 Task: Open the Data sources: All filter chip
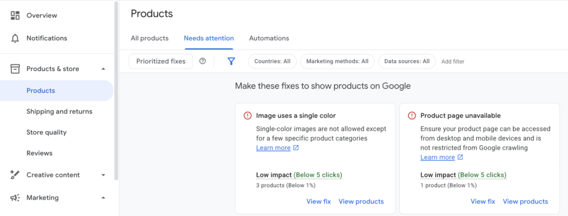pyautogui.click(x=407, y=61)
